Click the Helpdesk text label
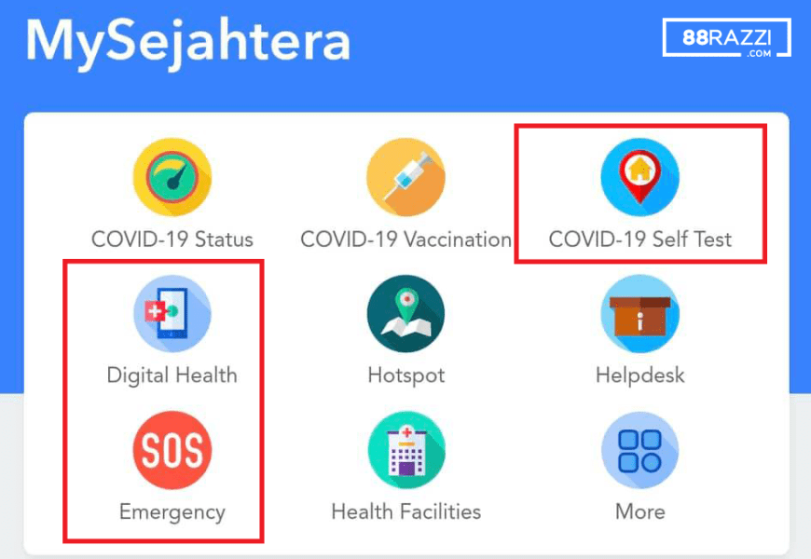811x559 pixels. tap(639, 375)
